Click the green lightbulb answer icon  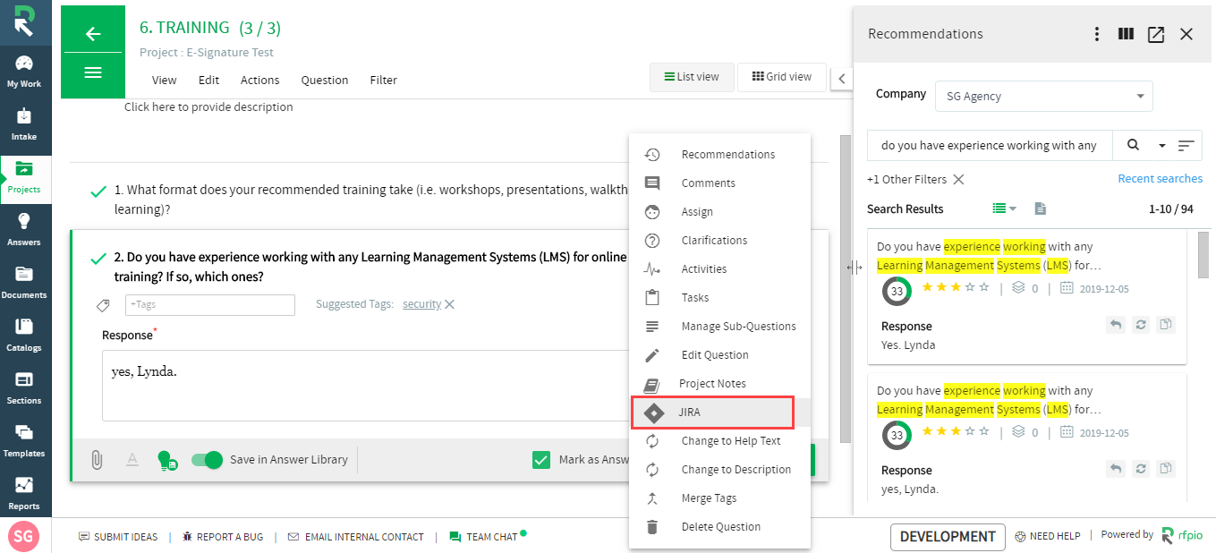coord(167,460)
